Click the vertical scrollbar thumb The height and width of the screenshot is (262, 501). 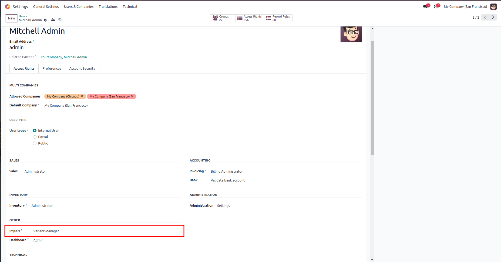coord(372,98)
